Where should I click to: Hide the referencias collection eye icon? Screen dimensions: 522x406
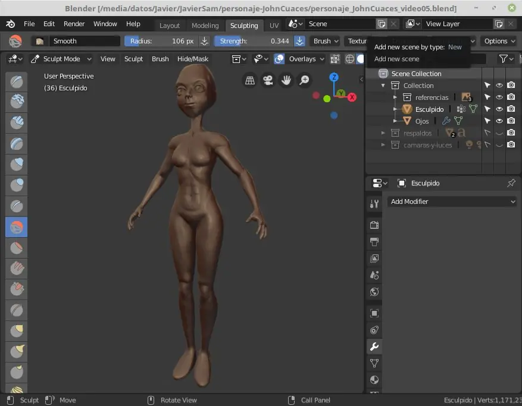(499, 97)
